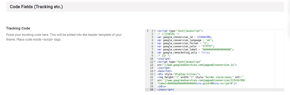The image size is (290, 95).
Task: Click the closing CDATA comment on line 9
Action: pos(164,56)
